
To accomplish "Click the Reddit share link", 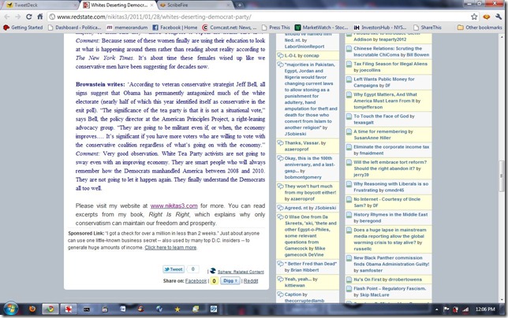I will pyautogui.click(x=251, y=281).
